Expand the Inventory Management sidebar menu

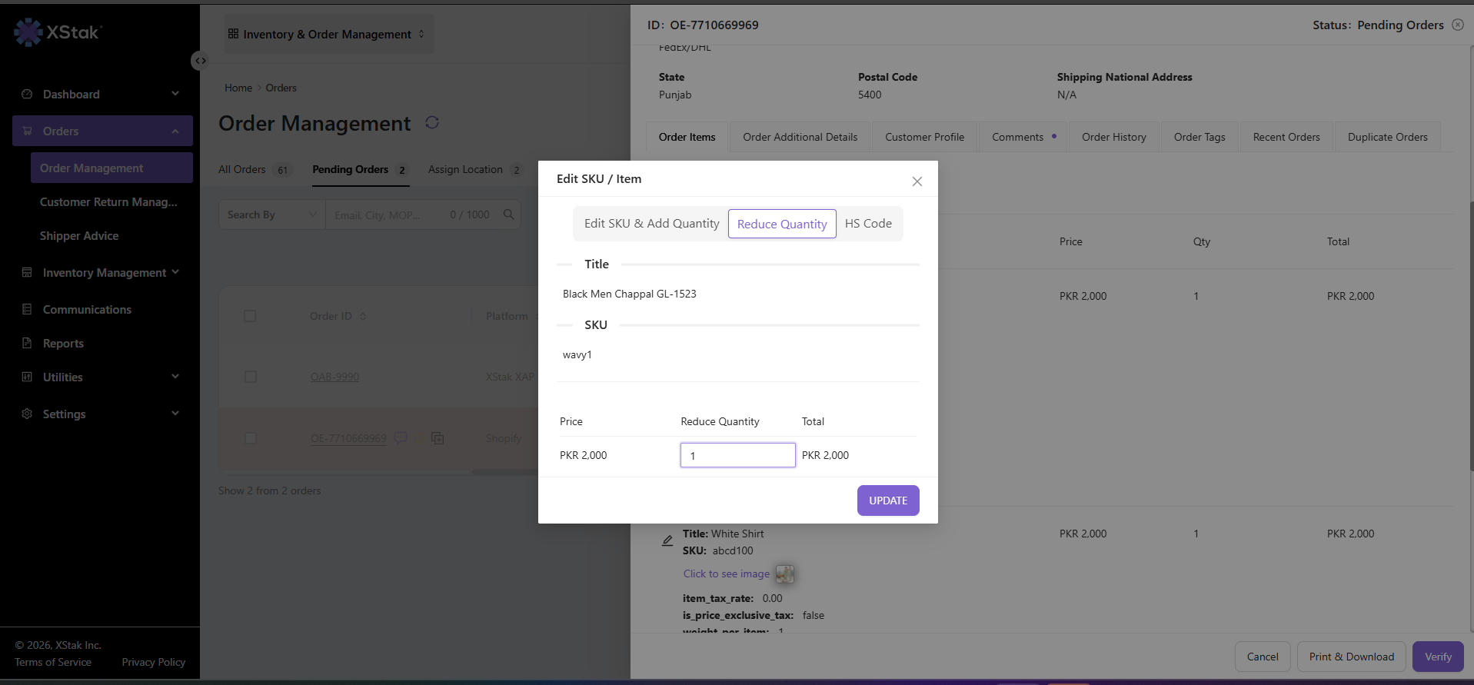(102, 273)
